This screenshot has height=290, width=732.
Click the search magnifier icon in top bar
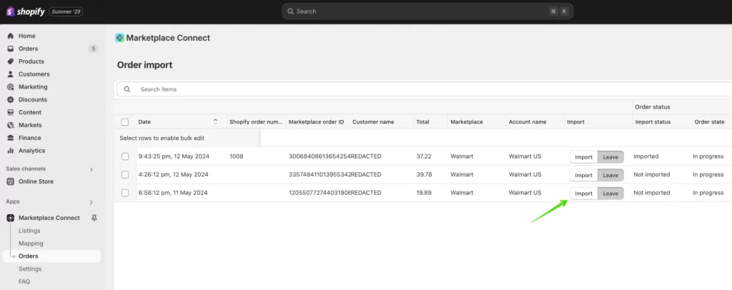pyautogui.click(x=290, y=11)
